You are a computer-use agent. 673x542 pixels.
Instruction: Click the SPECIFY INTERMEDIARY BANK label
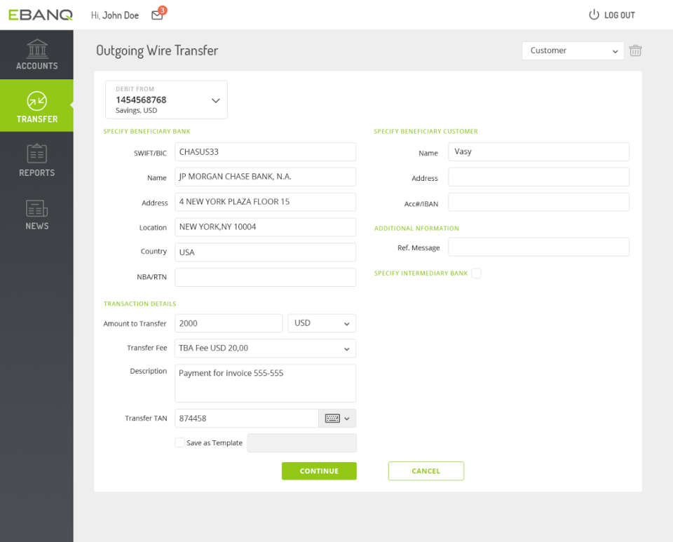pos(421,273)
